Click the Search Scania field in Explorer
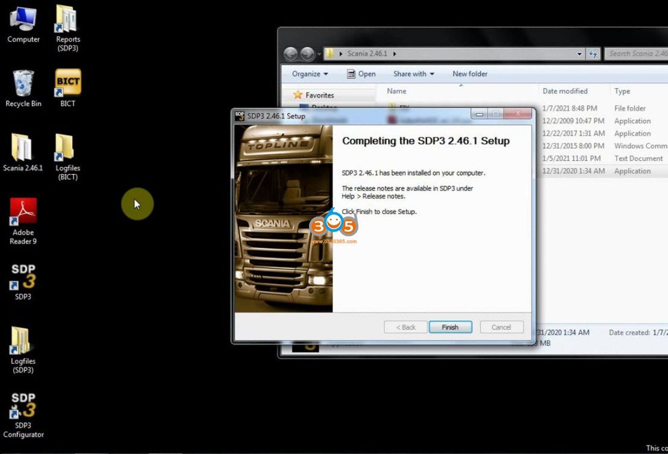668x454 pixels. click(x=637, y=54)
